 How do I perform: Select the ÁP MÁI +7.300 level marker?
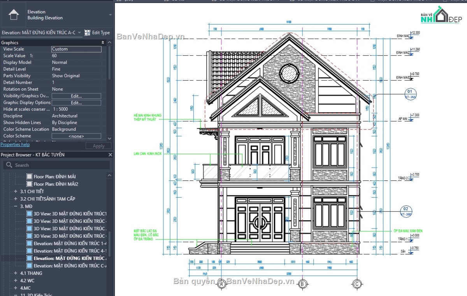click(409, 117)
